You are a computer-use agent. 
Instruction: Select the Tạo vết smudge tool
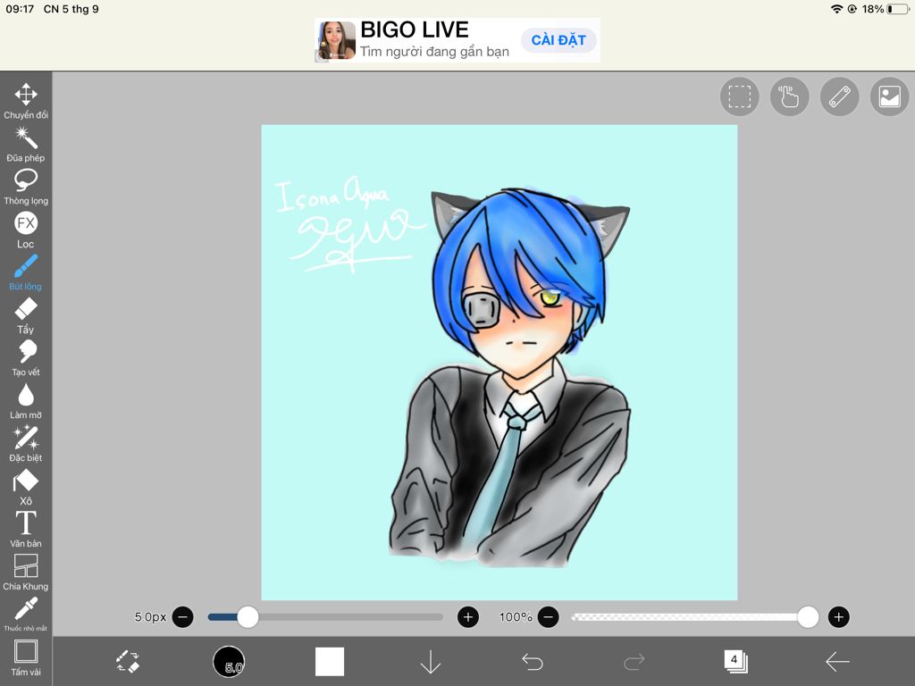click(x=26, y=358)
